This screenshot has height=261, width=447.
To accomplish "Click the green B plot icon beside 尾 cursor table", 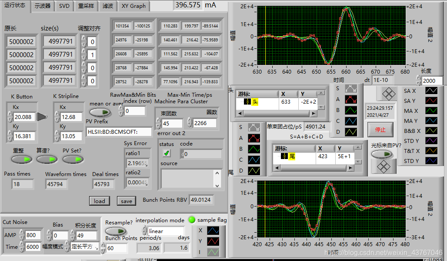I will [x=254, y=149].
